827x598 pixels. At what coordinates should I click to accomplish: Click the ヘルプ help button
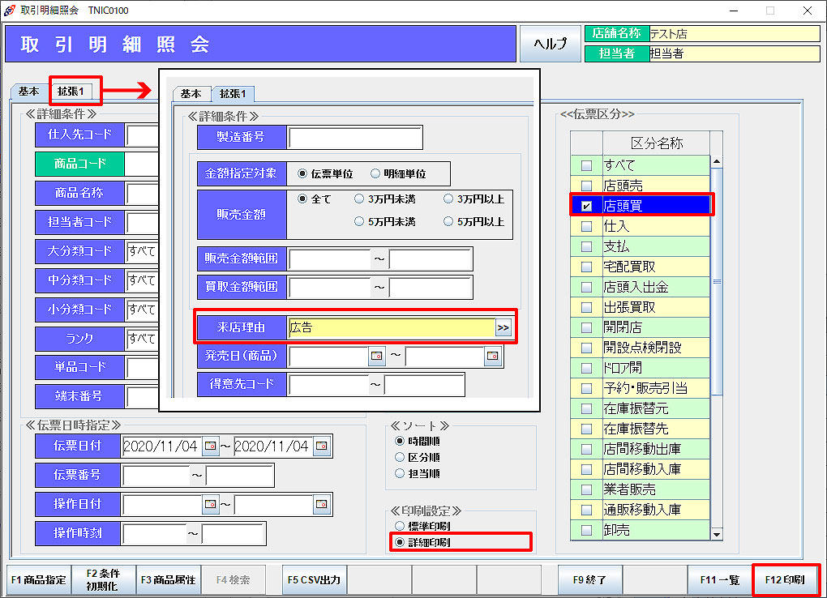pyautogui.click(x=550, y=44)
